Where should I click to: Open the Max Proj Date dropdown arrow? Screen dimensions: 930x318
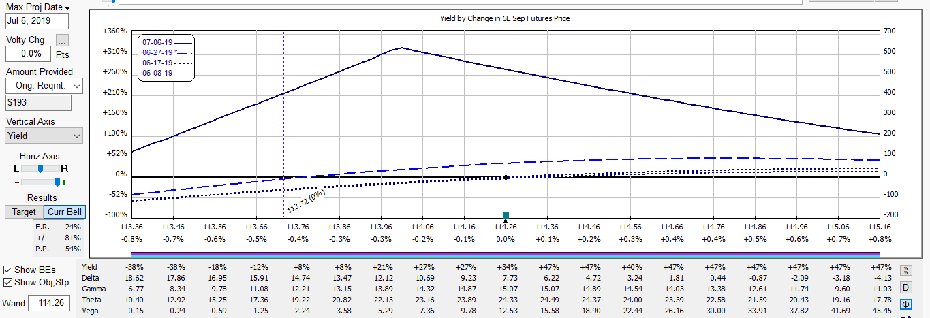67,7
